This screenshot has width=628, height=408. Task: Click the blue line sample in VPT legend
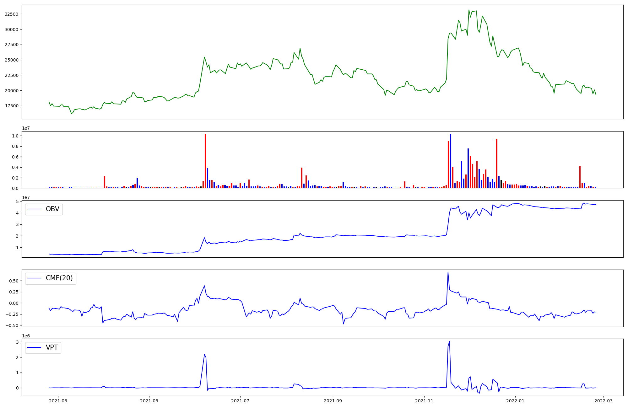(x=35, y=347)
